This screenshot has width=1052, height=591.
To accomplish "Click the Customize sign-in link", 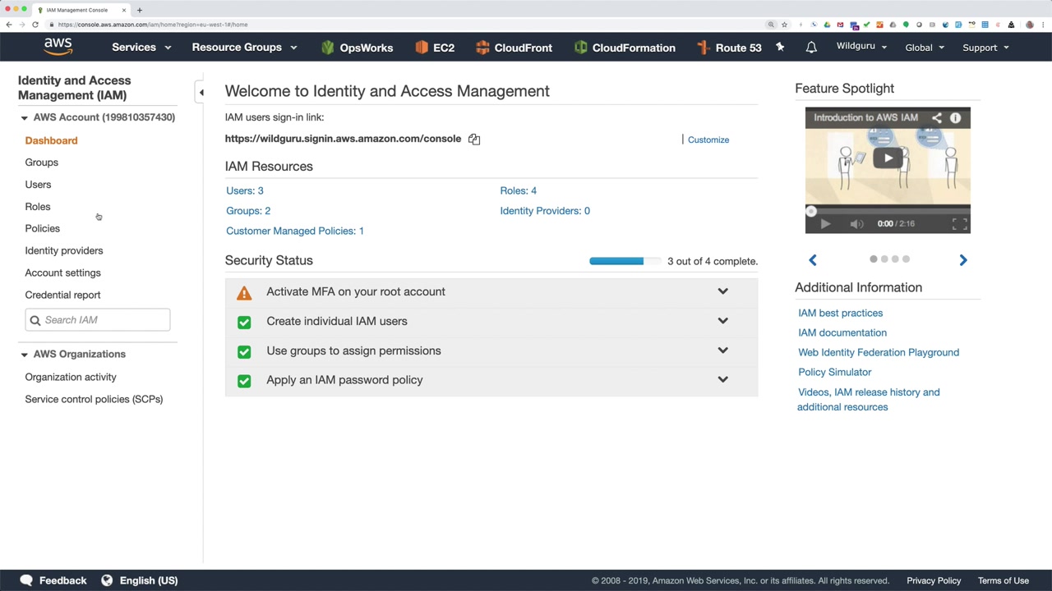I will 708,140.
